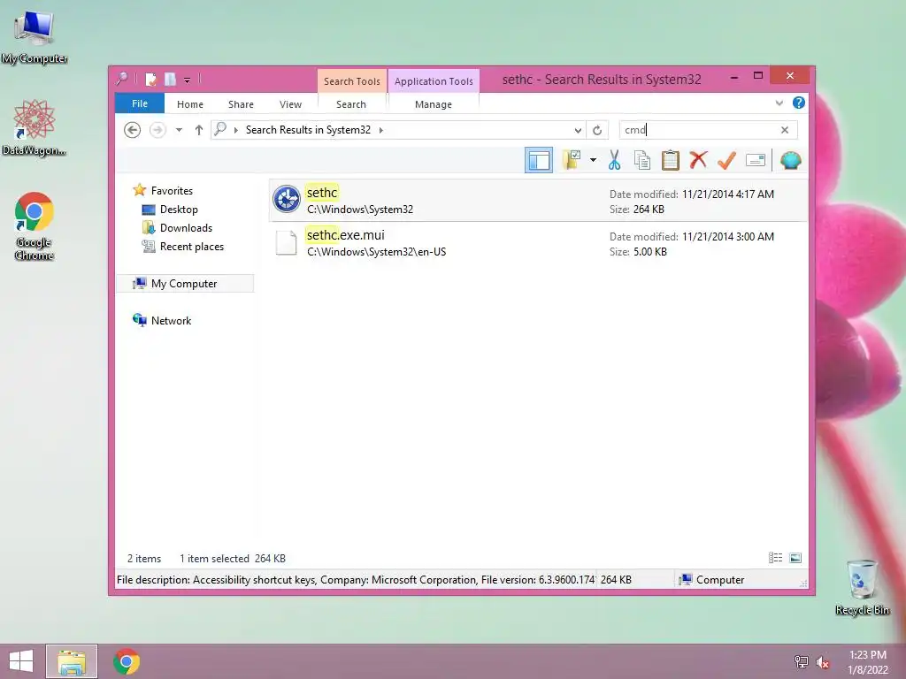The height and width of the screenshot is (679, 906).
Task: Click the Refresh button
Action: (x=597, y=131)
